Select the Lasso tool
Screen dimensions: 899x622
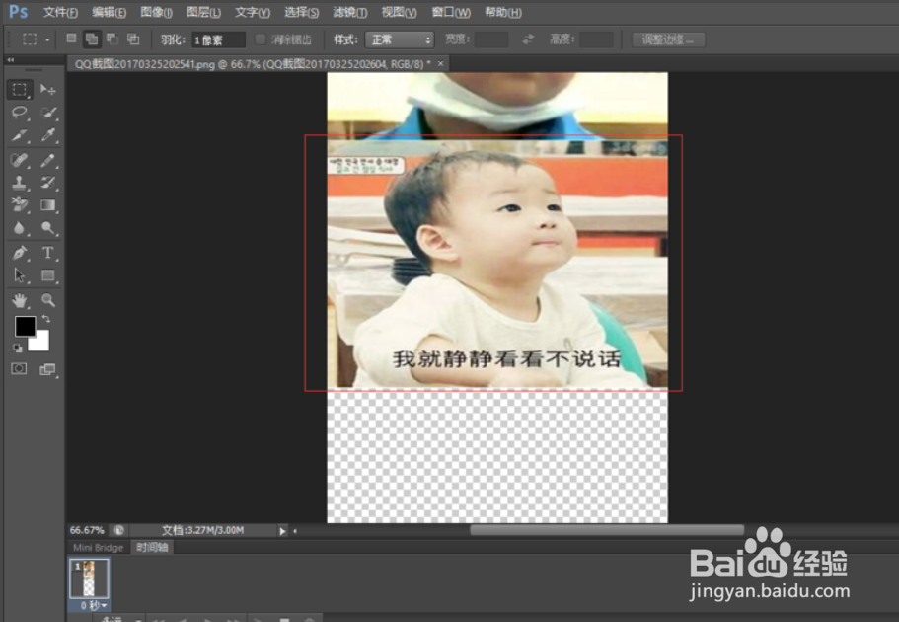coord(20,113)
